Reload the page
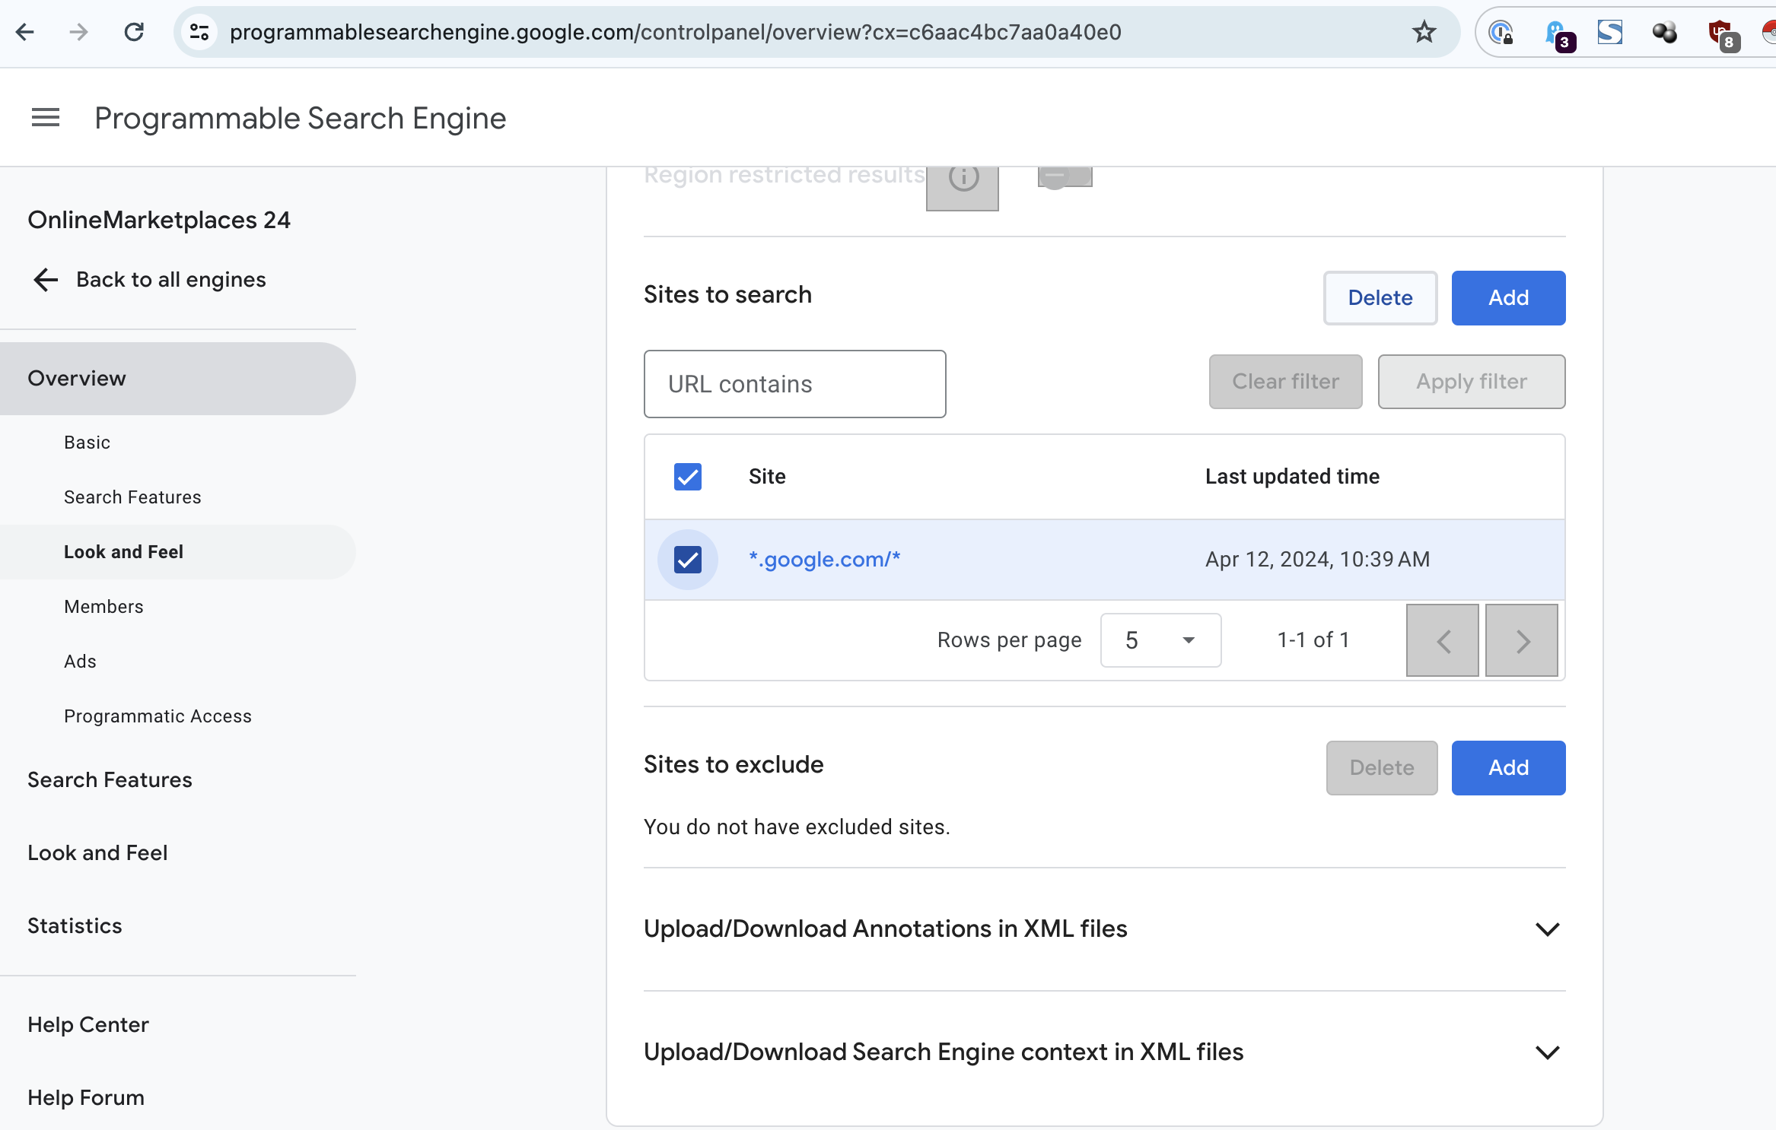This screenshot has width=1776, height=1130. (x=135, y=32)
